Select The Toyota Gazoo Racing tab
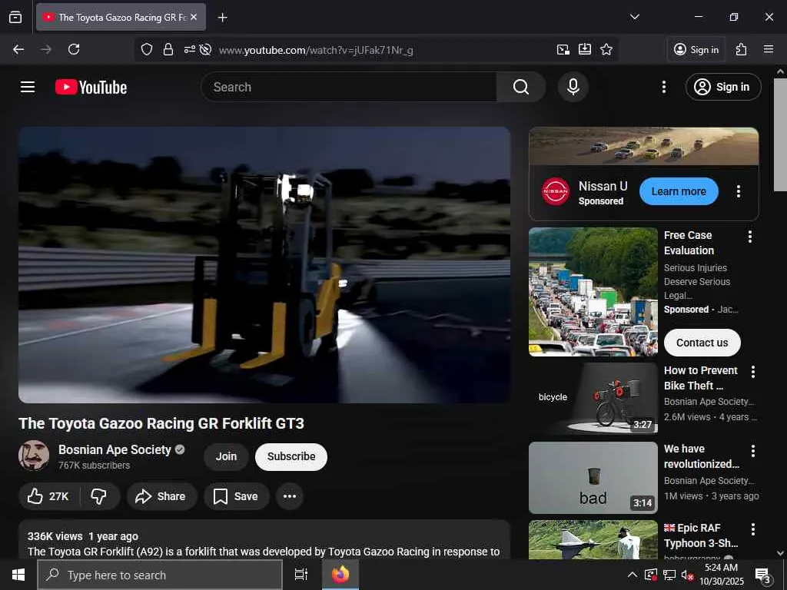787x590 pixels. coord(121,17)
